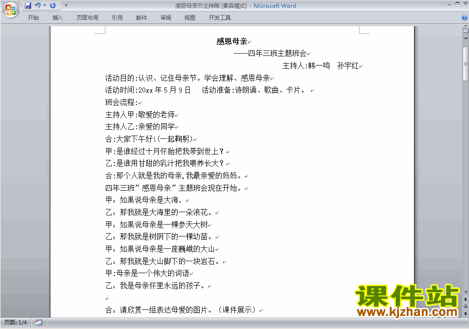Screen dimensions: 469x329
Task: Click the line 乙:那我就是大山脚下的一块岩石
Action: 163,261
